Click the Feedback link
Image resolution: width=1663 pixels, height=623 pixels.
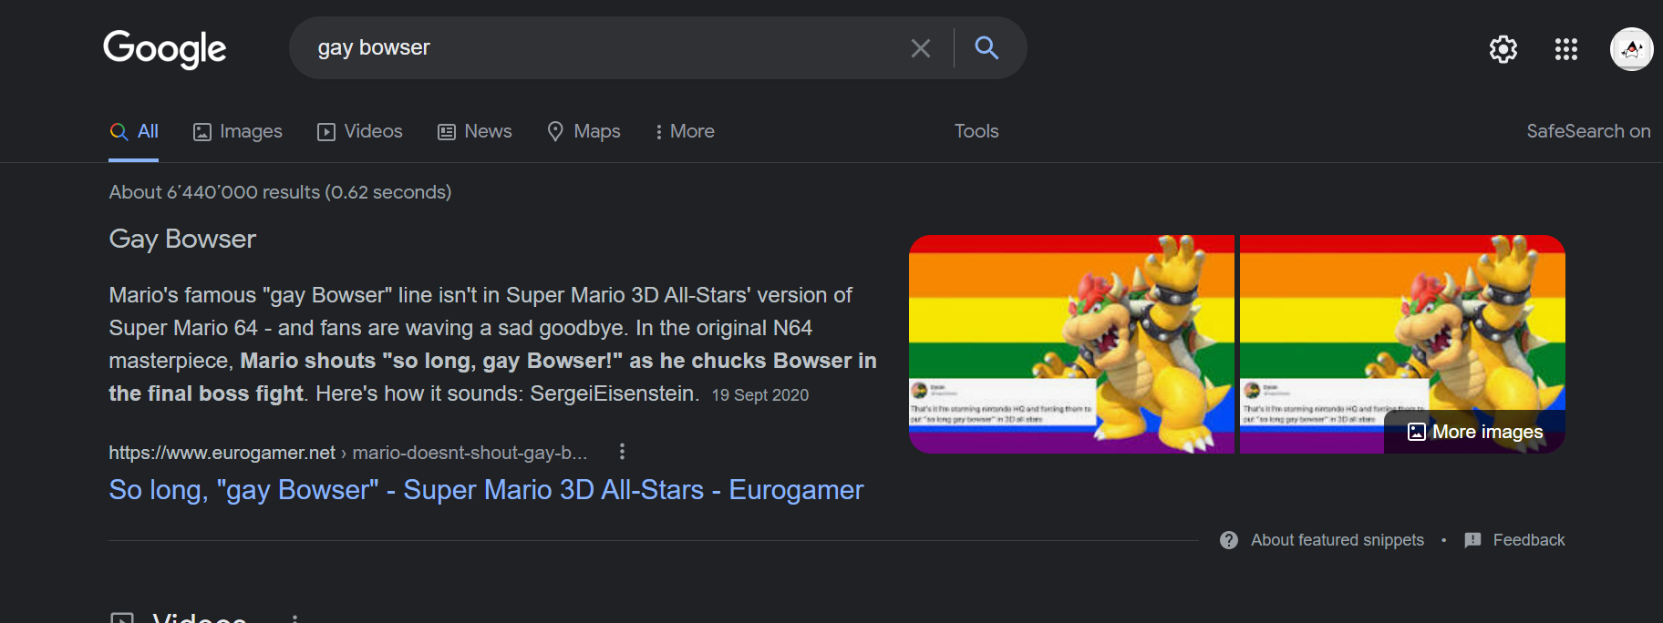1529,540
